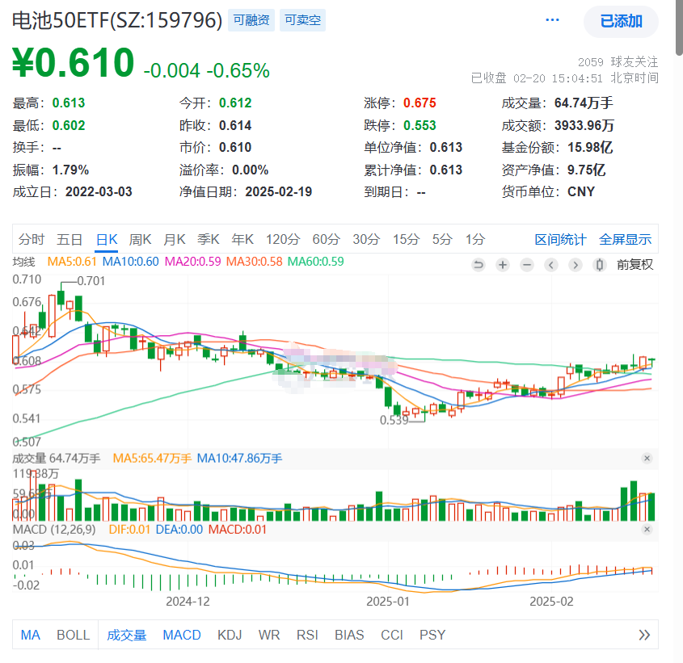Select the MACD indicator tab at bottom
This screenshot has height=663, width=683.
click(x=181, y=636)
